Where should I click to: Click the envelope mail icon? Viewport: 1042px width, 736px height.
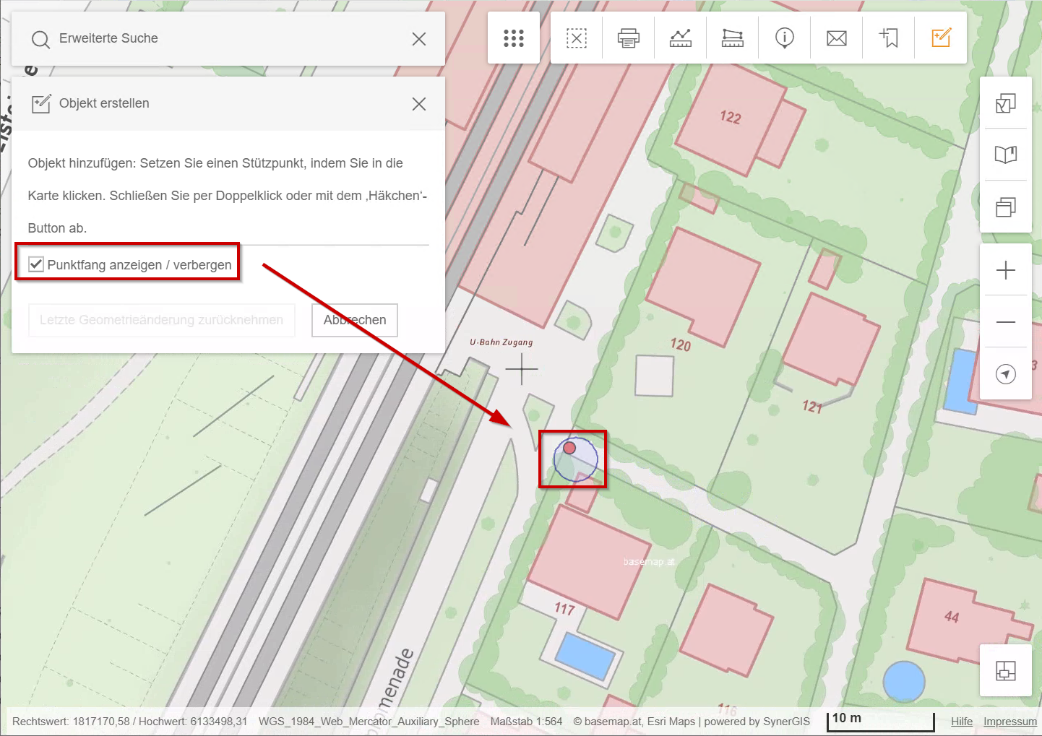pyautogui.click(x=836, y=38)
